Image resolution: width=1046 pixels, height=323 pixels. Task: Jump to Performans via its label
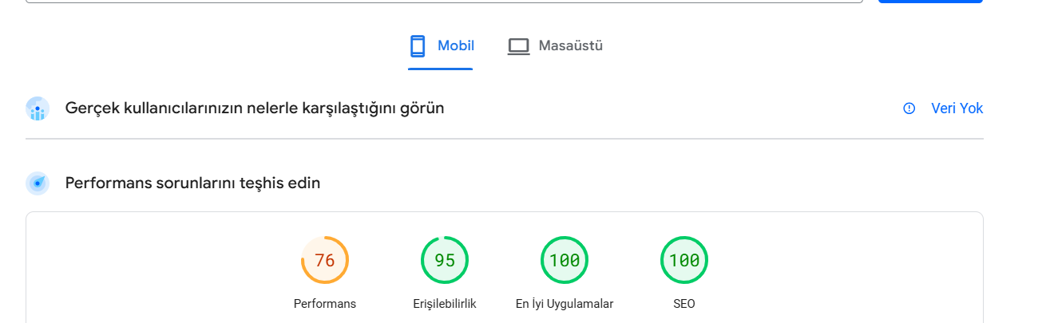click(325, 304)
